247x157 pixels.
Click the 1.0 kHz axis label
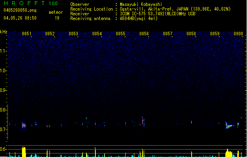pos(3,71)
